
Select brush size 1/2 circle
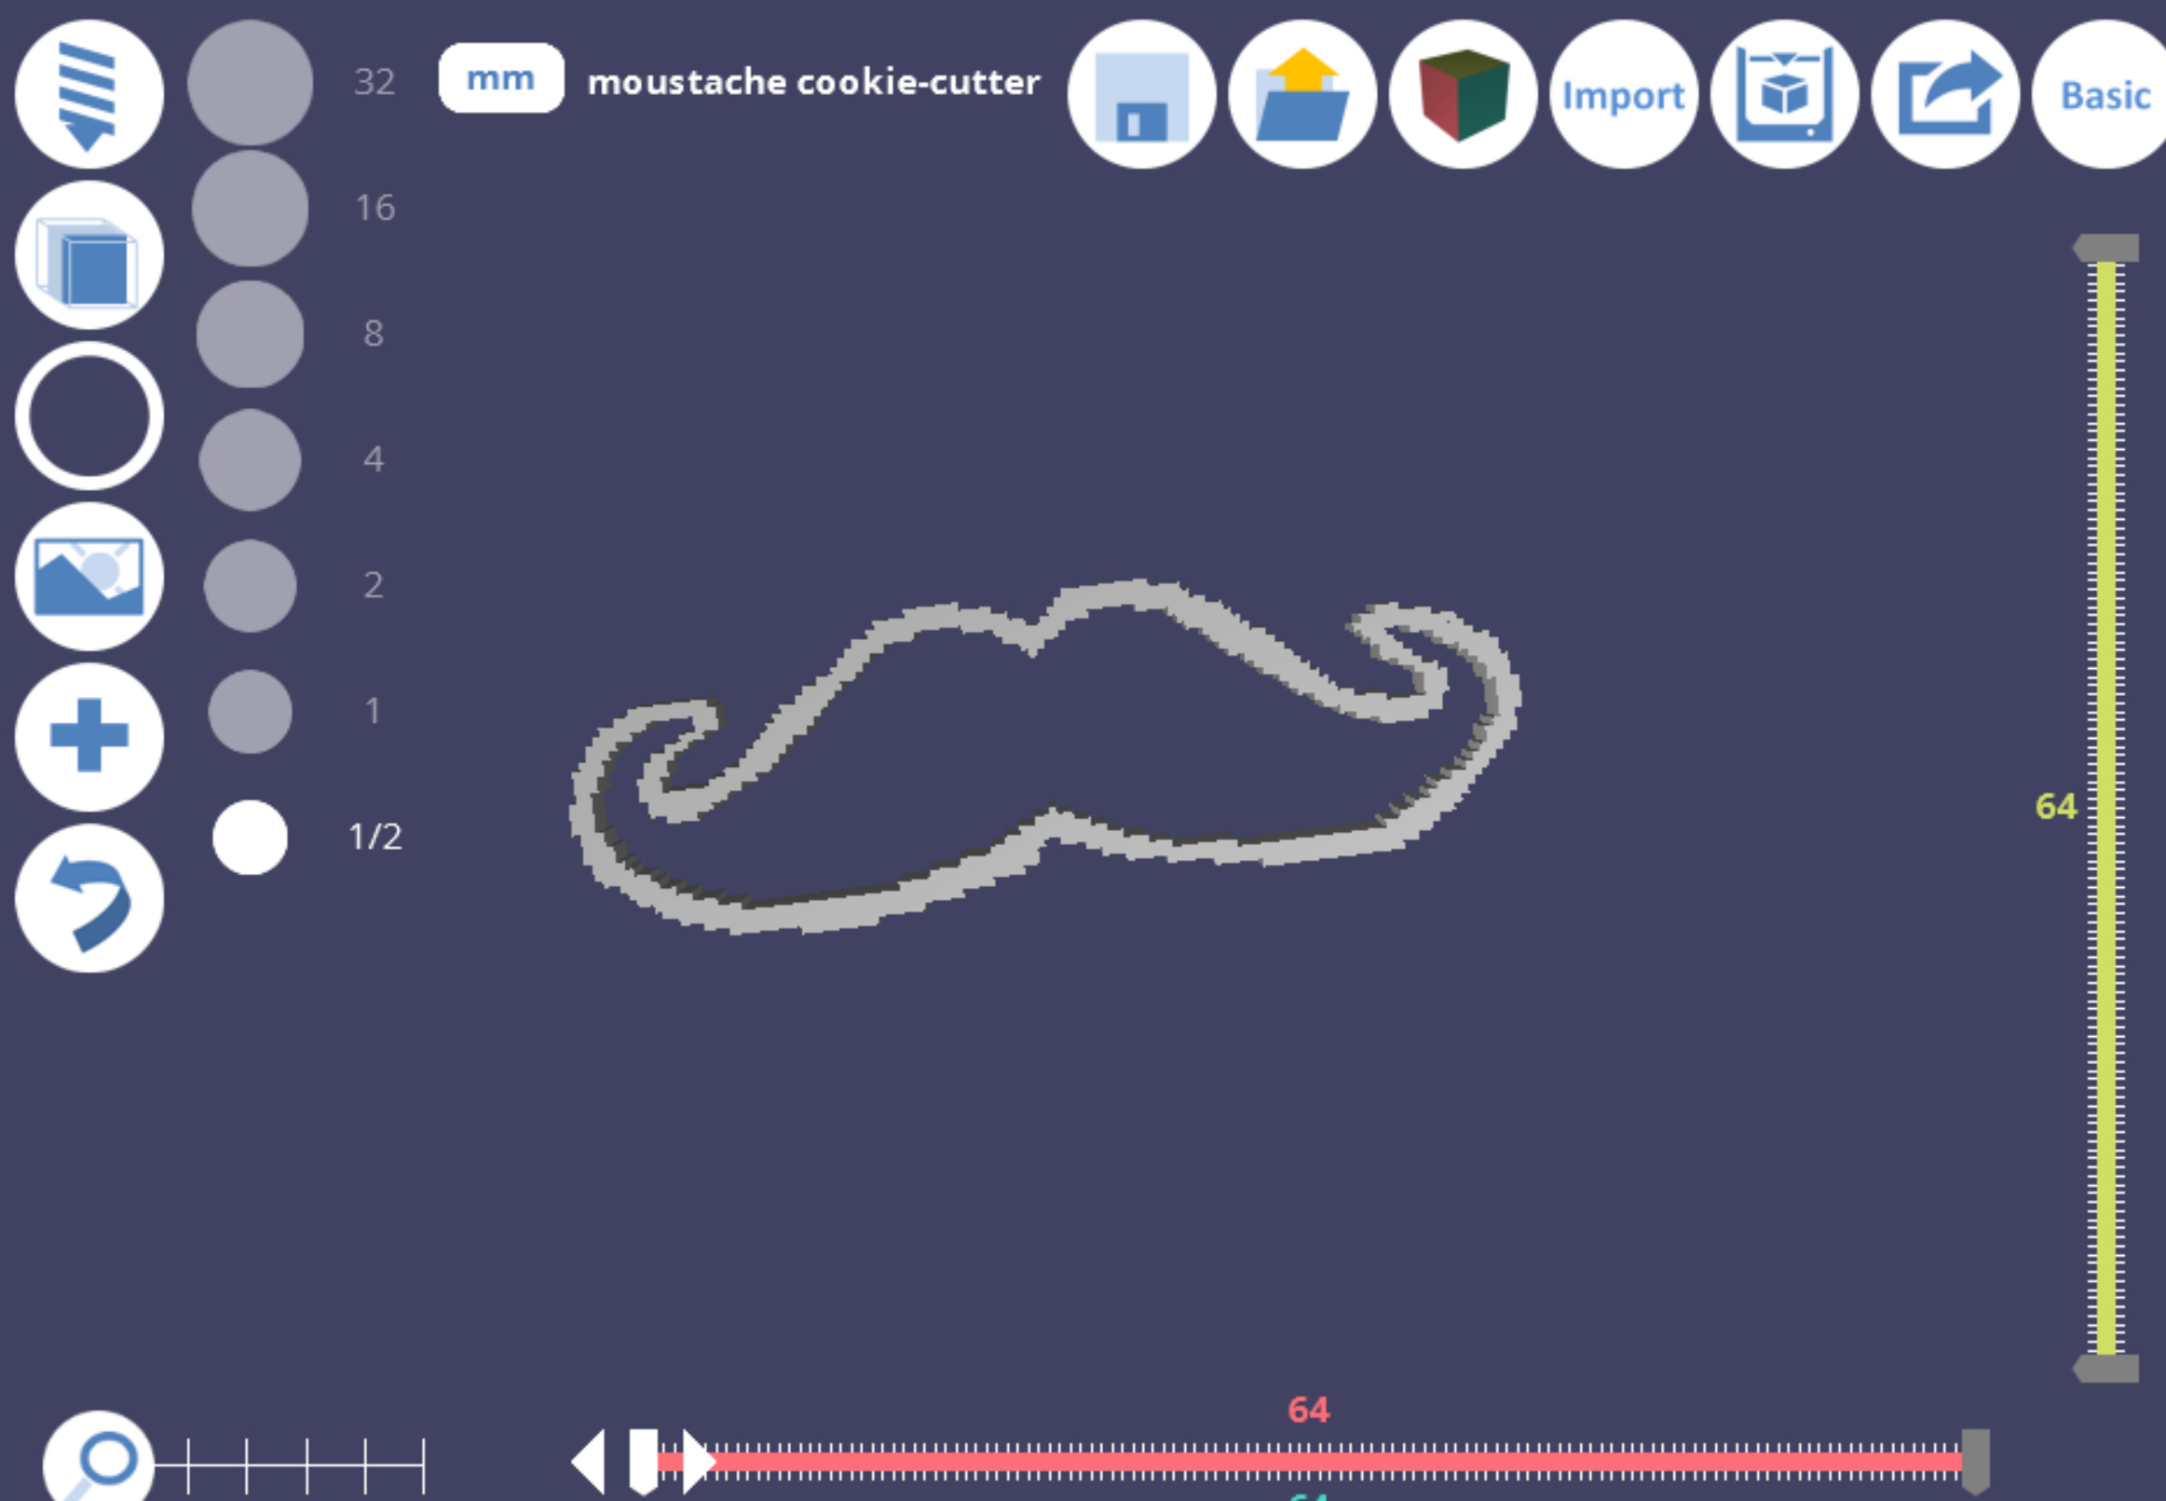click(x=250, y=837)
